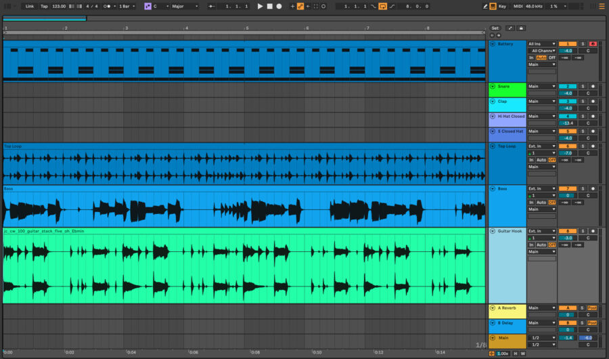Jump to the next locator arrow
This screenshot has width=609, height=359.
point(499,35)
